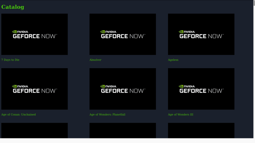Select the Age of Wonders: Planetfall thumbnail
This screenshot has width=255, height=143.
click(123, 89)
